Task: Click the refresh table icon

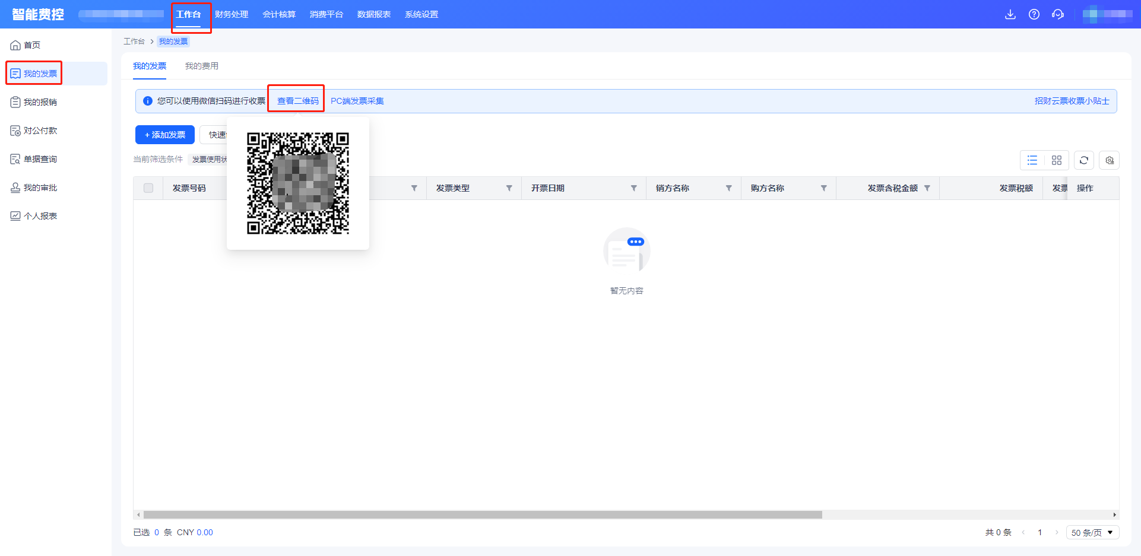Action: click(x=1084, y=160)
